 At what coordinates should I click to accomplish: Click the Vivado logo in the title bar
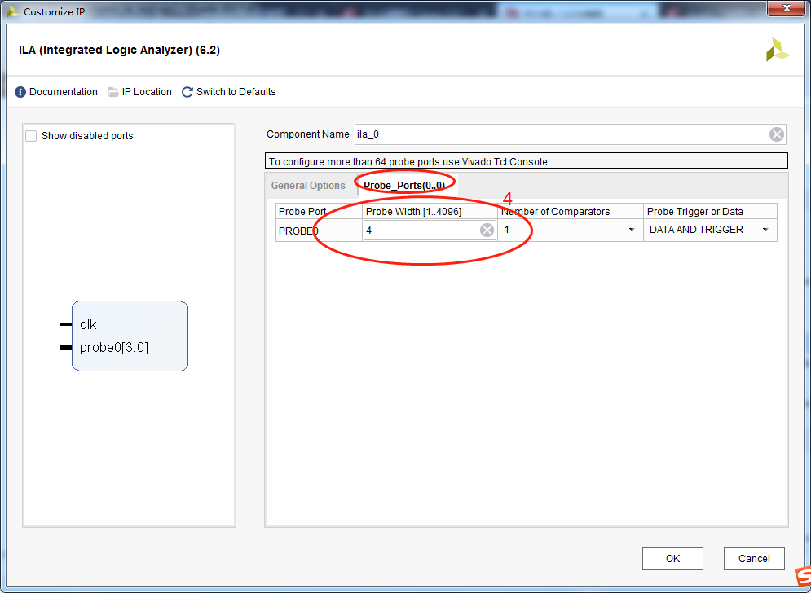[12, 12]
